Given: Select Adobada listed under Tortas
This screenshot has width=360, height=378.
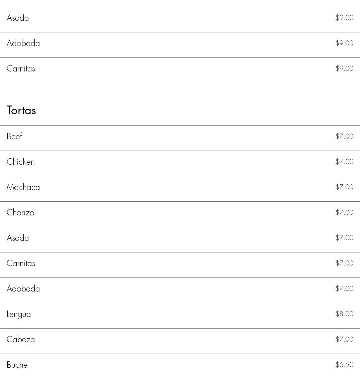Looking at the screenshot, I should point(23,289).
